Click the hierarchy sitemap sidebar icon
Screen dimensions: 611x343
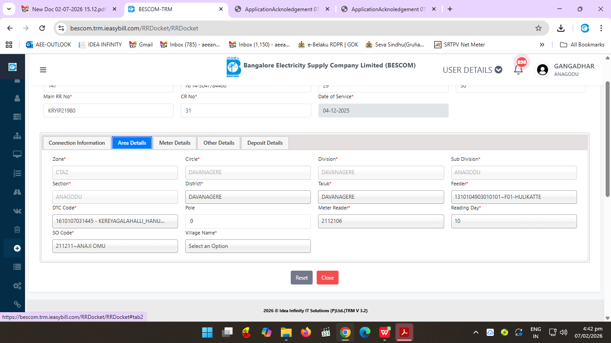click(x=17, y=136)
